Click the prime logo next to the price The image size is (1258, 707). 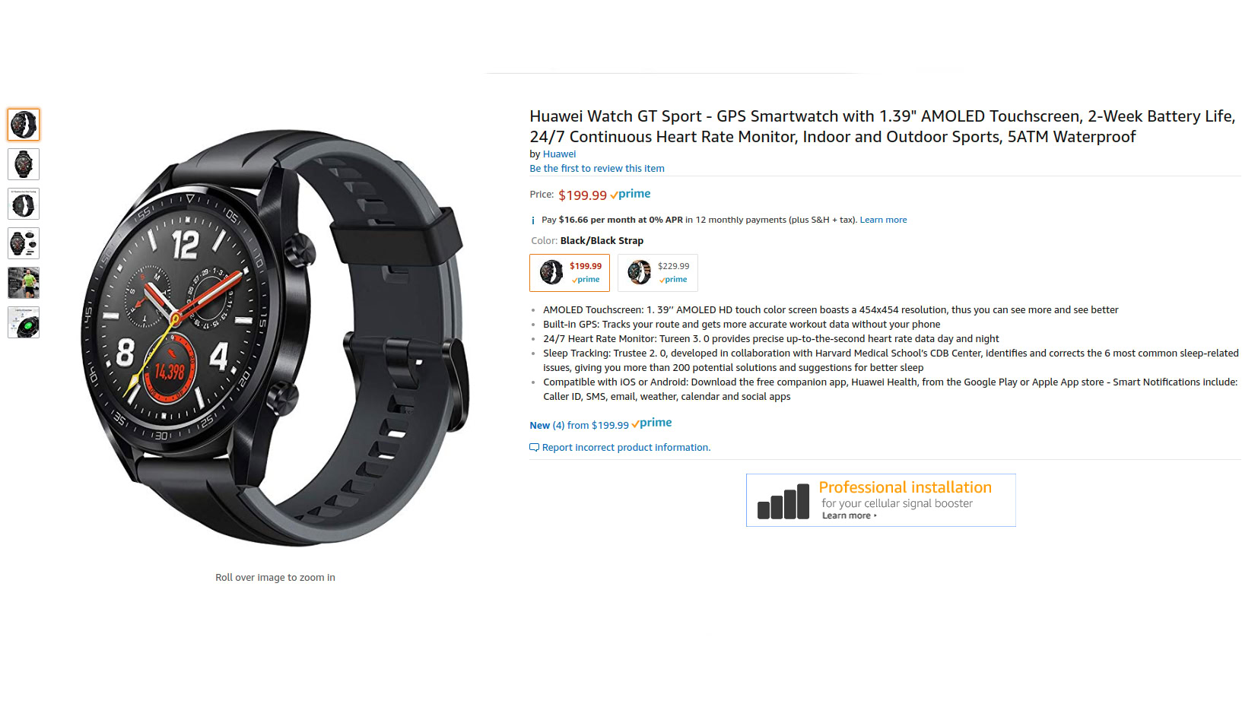point(631,195)
